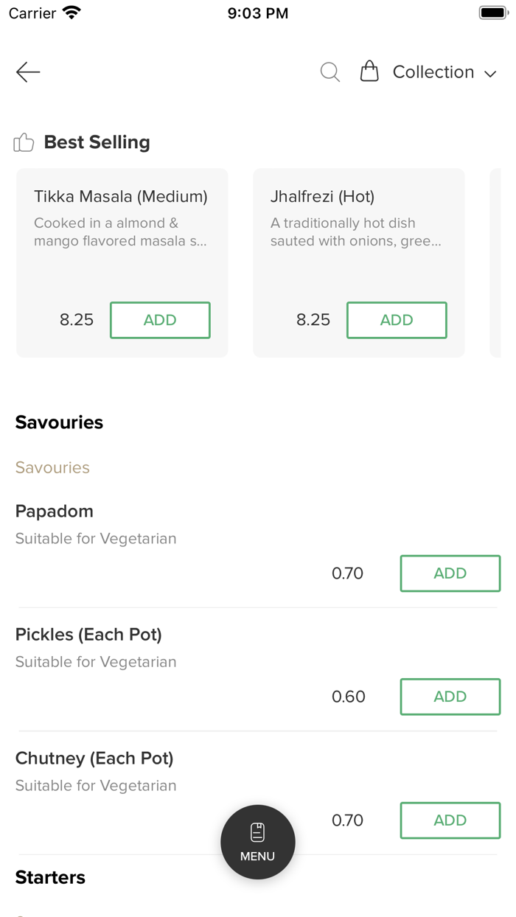The image size is (516, 917).
Task: Select the Papadom item title
Action: tap(55, 511)
